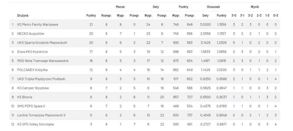The image size is (293, 131).
Task: Open UKS Trójka Międzyrzec Podlaski entry
Action: tap(41, 79)
